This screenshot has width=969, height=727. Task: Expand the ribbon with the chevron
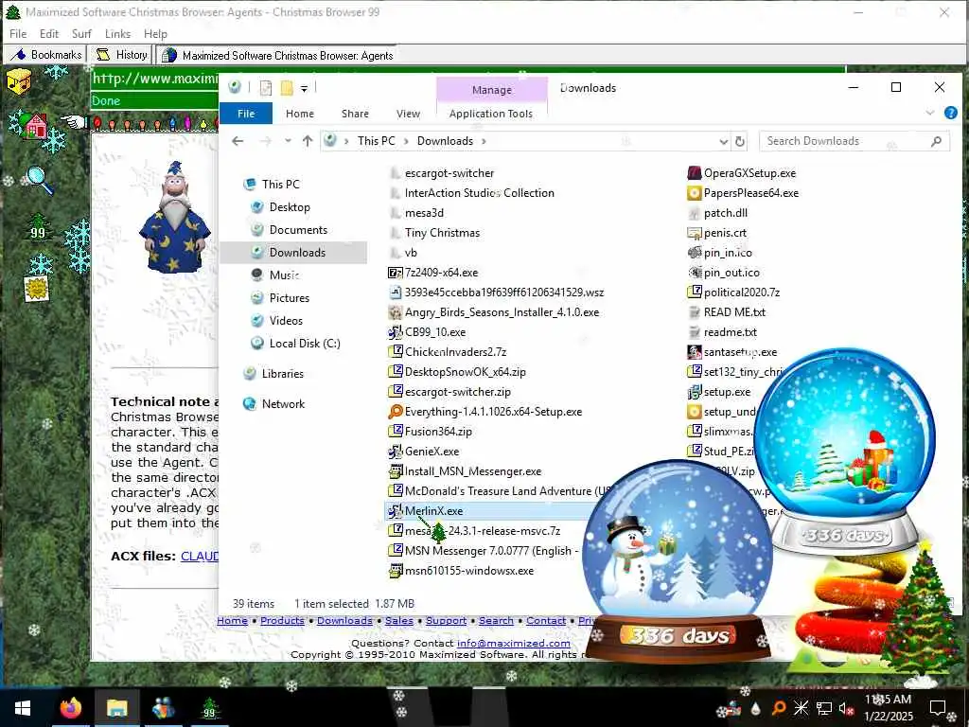tap(930, 114)
